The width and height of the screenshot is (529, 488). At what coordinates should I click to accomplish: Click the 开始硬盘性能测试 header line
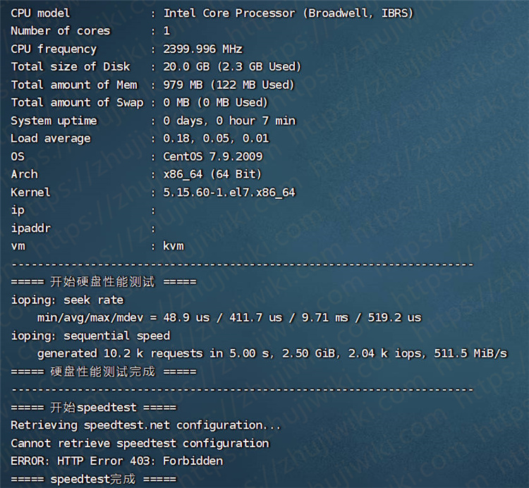[104, 281]
